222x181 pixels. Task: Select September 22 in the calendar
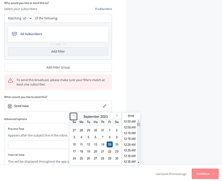point(109,152)
